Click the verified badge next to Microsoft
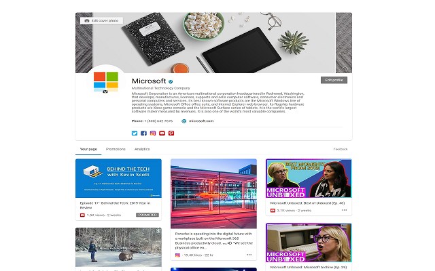The image size is (435, 271). click(171, 81)
